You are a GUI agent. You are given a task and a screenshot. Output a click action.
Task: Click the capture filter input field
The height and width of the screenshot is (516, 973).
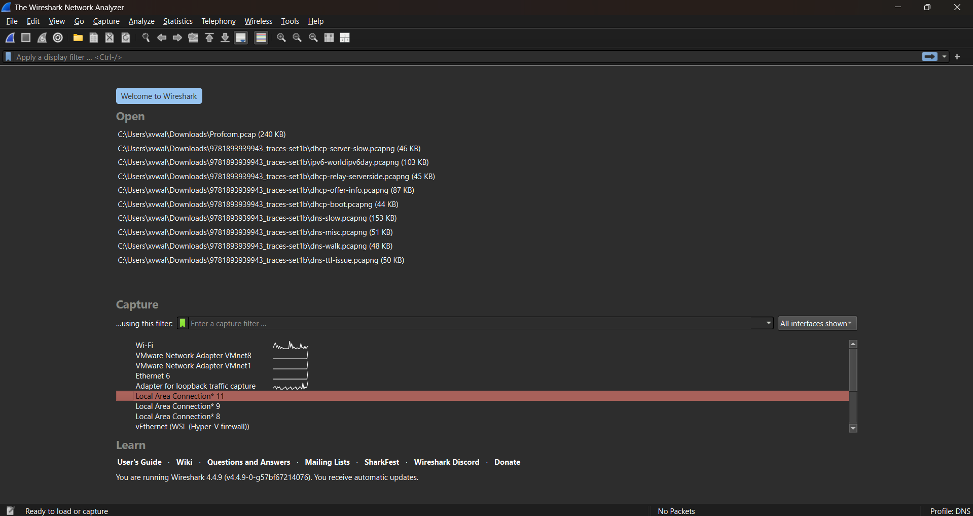pyautogui.click(x=476, y=323)
